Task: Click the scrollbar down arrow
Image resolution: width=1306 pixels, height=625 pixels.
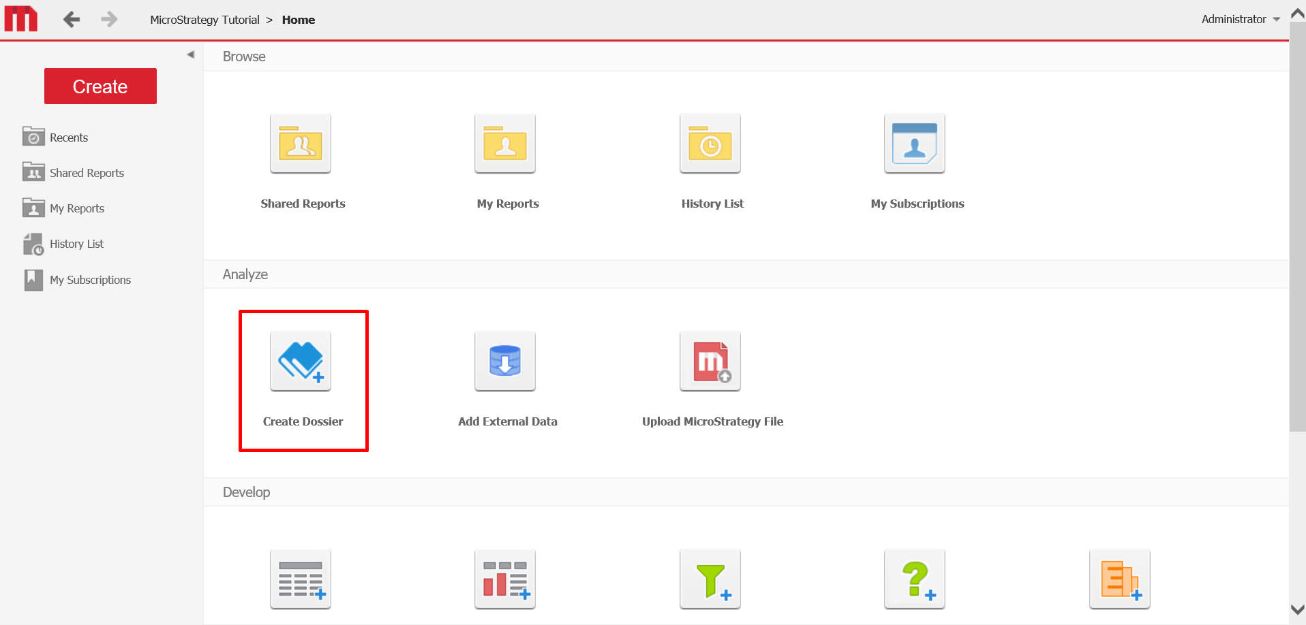Action: point(1298,609)
